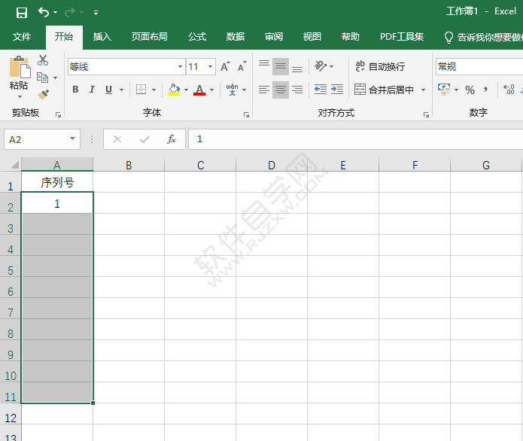The width and height of the screenshot is (523, 441).
Task: Apply the Percent style icon
Action: 470,90
